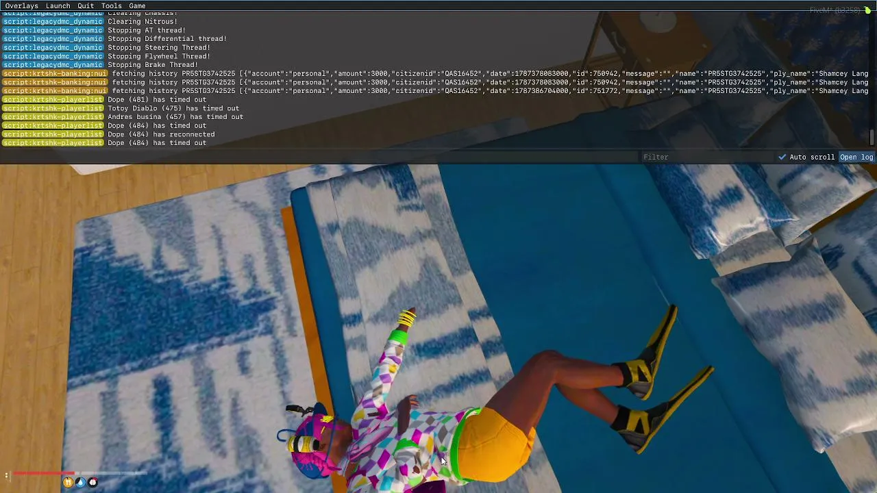Image resolution: width=877 pixels, height=493 pixels.
Task: Open the Tools menu
Action: (x=111, y=5)
